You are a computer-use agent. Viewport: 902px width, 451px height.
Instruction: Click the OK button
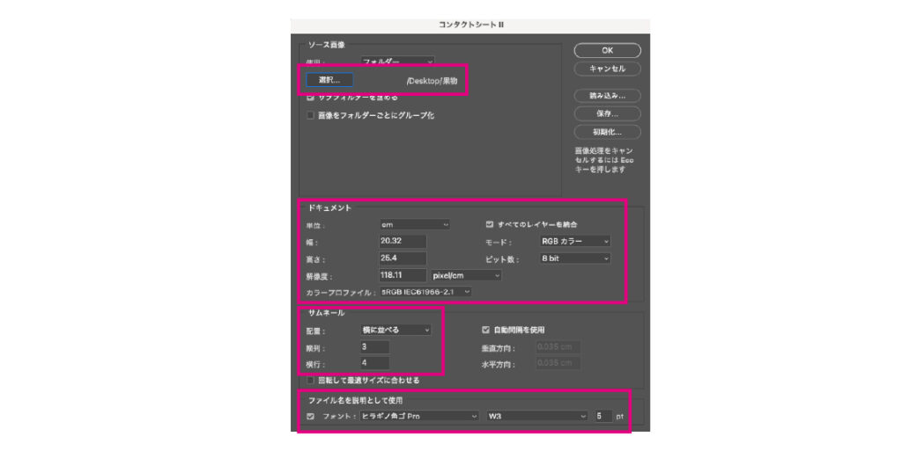tap(607, 50)
